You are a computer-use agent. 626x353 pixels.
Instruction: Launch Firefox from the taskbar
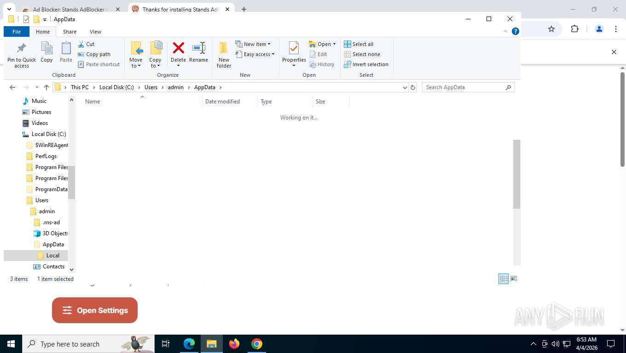(234, 344)
